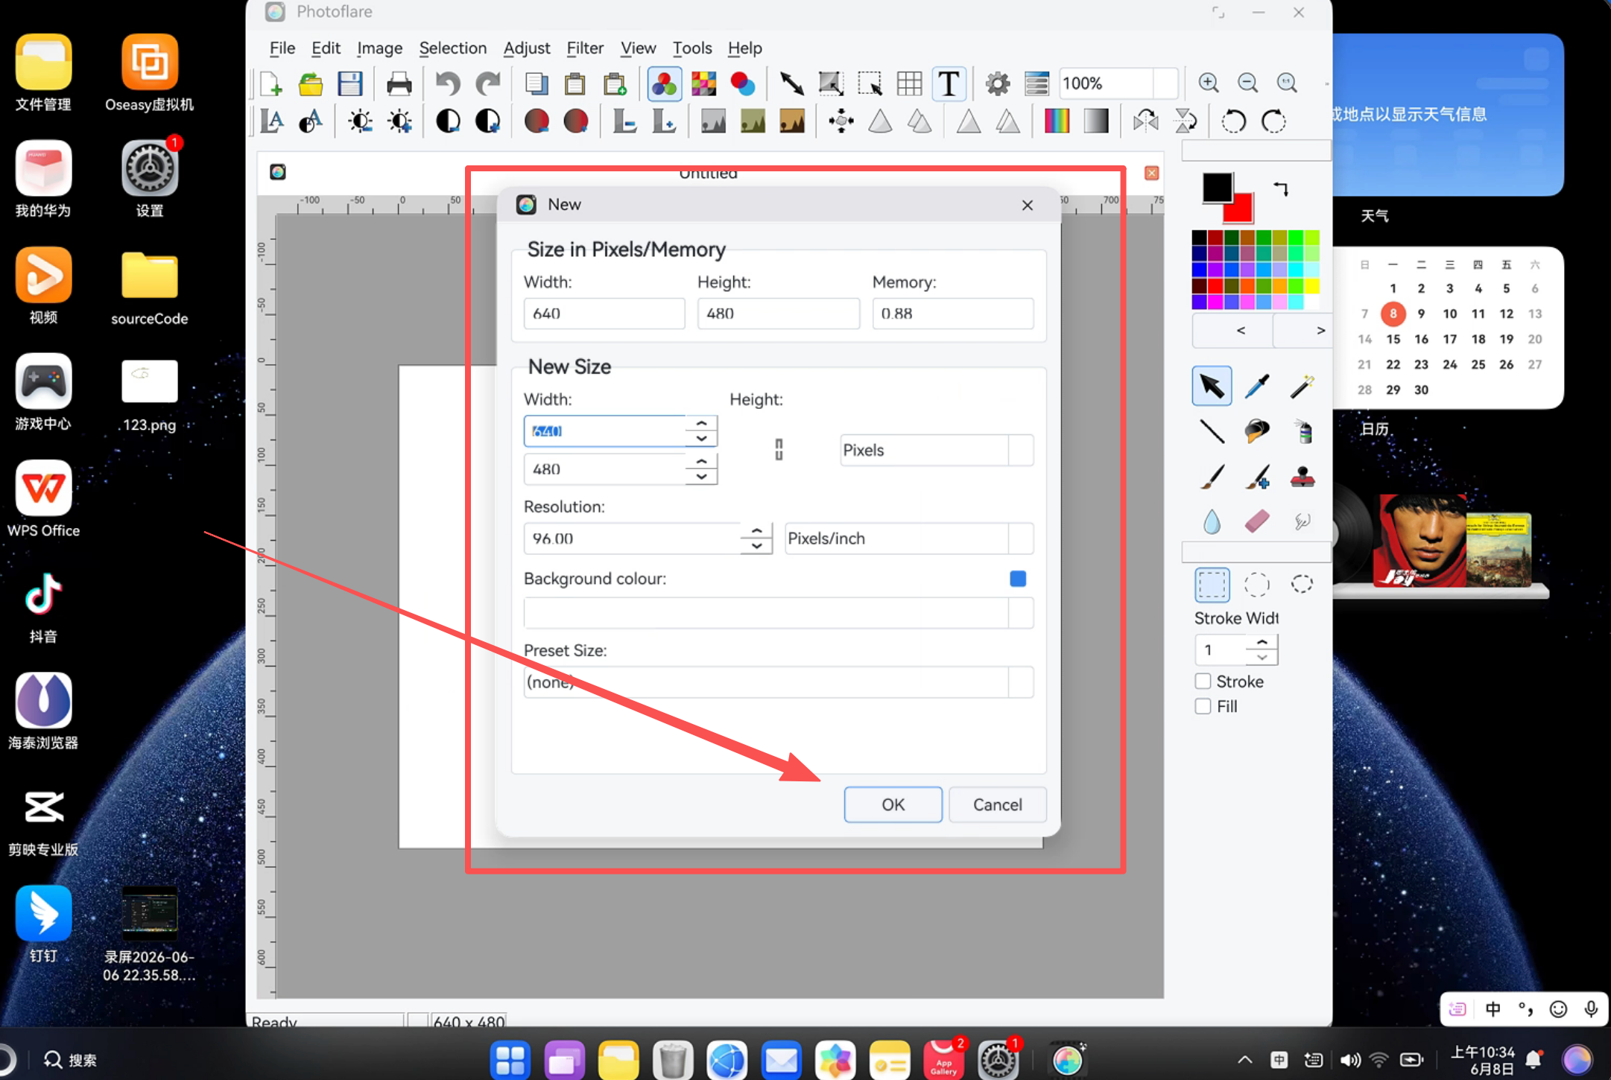Open the Background colour dropdown

(x=778, y=613)
